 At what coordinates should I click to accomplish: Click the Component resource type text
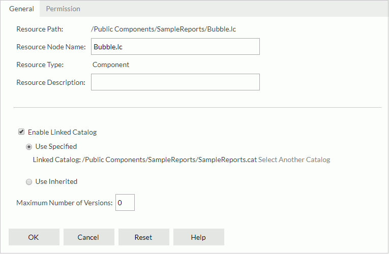(x=111, y=65)
